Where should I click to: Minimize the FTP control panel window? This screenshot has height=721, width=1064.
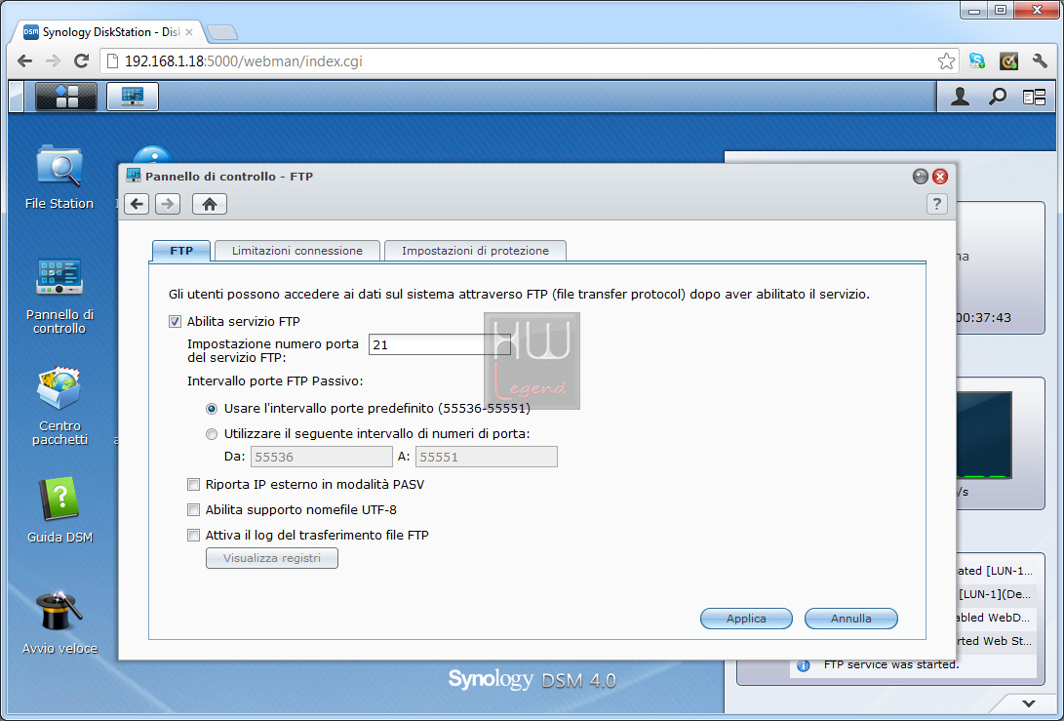920,177
